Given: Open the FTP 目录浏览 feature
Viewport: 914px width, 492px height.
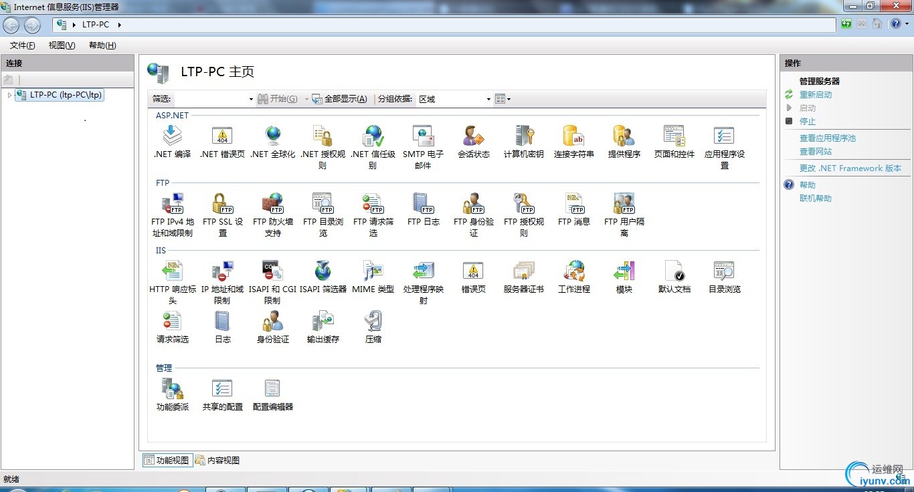Looking at the screenshot, I should [x=323, y=215].
